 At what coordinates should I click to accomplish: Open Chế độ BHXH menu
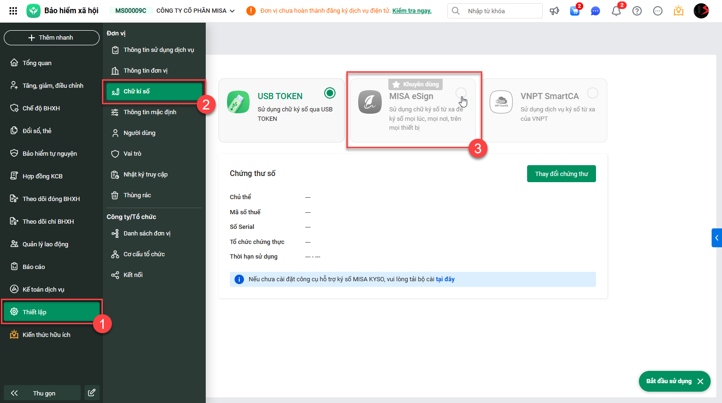[x=51, y=108]
